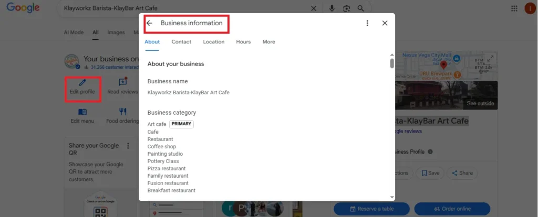The height and width of the screenshot is (217, 538).
Task: Open the 31,266 customer interactions link
Action: tap(115, 67)
